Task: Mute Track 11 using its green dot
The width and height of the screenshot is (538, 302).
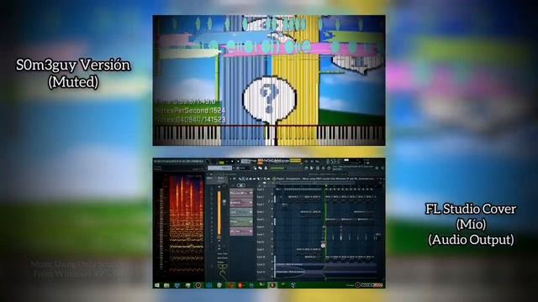Action: 272,269
